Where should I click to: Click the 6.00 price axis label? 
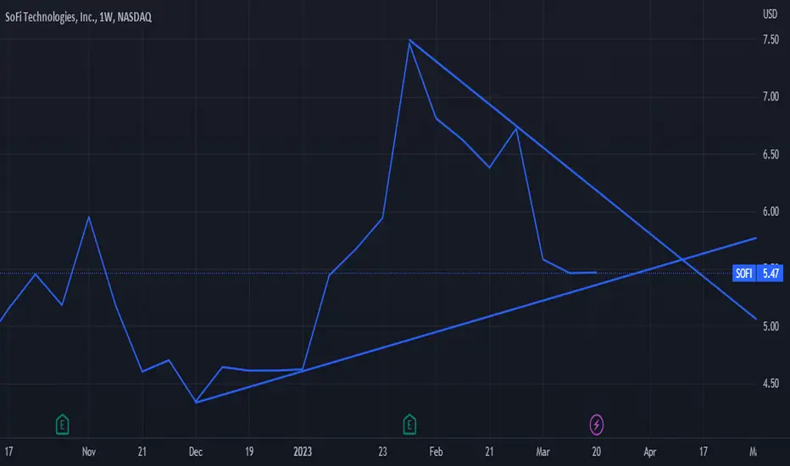pyautogui.click(x=771, y=212)
